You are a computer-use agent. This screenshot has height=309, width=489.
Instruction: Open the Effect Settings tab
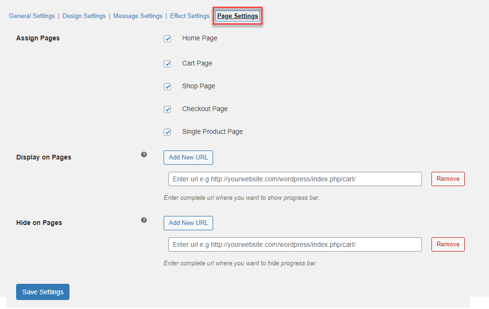tap(190, 16)
